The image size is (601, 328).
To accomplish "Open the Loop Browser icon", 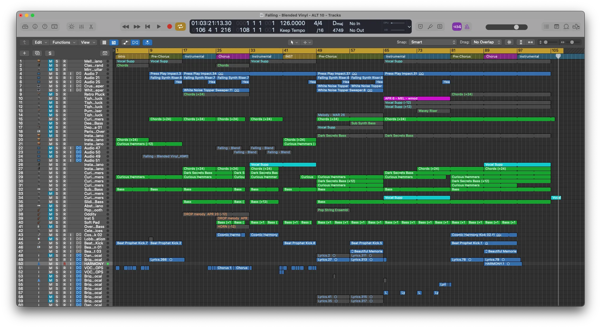I will click(566, 27).
